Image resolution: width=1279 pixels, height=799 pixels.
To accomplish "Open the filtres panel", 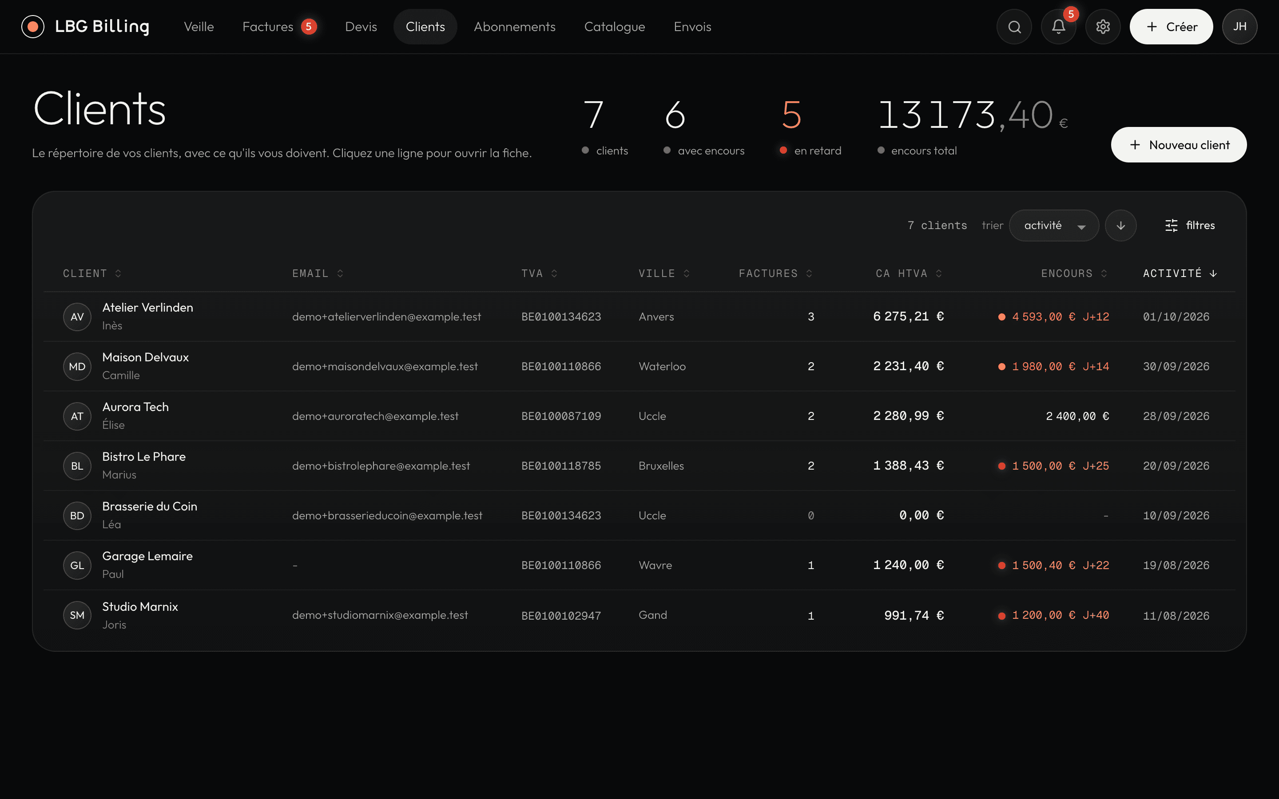I will pyautogui.click(x=1190, y=225).
